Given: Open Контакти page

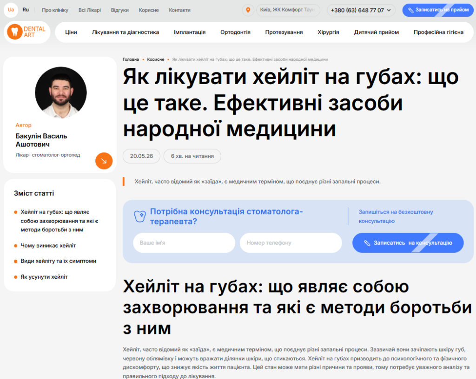Looking at the screenshot, I should (180, 10).
